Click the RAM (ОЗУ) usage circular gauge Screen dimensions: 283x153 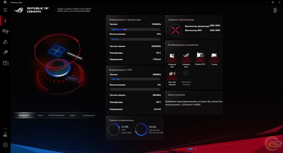point(114,129)
